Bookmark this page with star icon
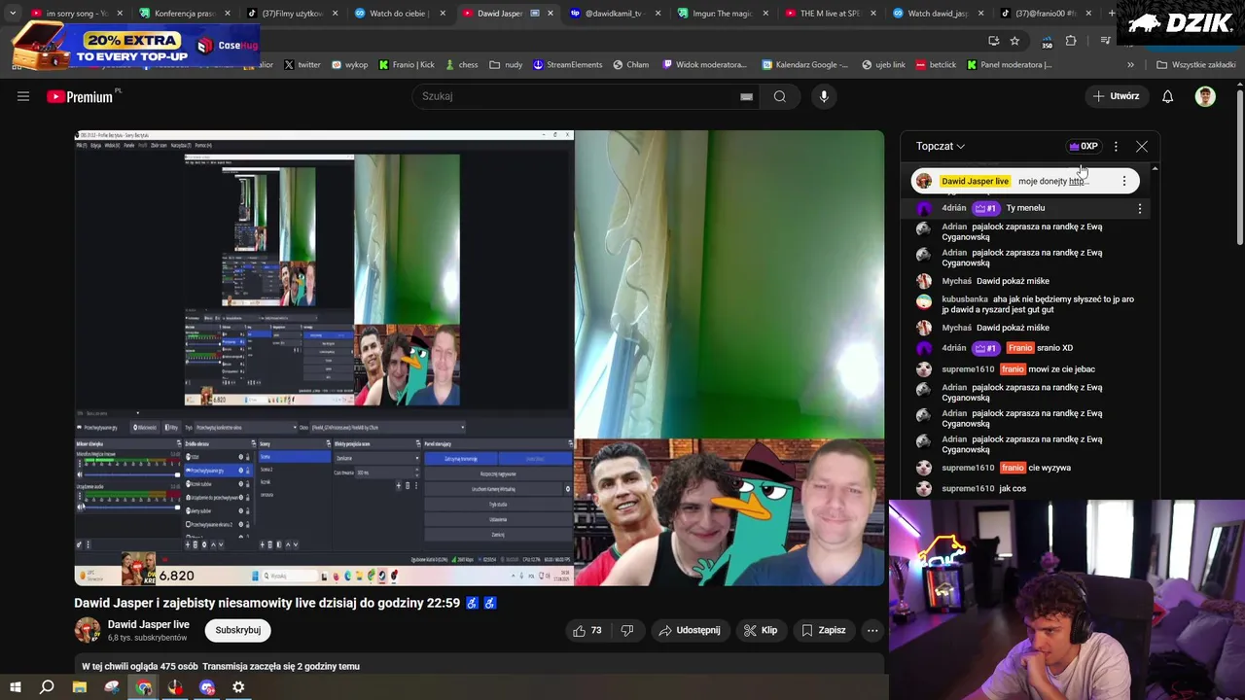The width and height of the screenshot is (1245, 700). [1014, 41]
